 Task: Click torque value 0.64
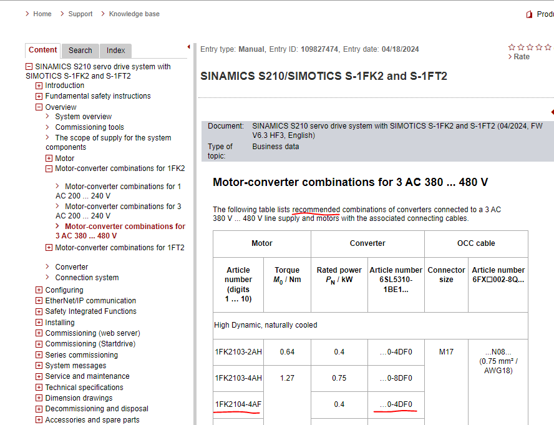(287, 352)
